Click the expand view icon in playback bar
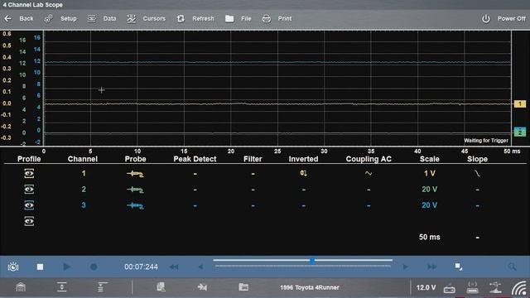 459,267
